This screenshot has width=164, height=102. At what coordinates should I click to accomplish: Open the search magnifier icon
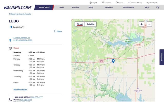coord(158,7)
